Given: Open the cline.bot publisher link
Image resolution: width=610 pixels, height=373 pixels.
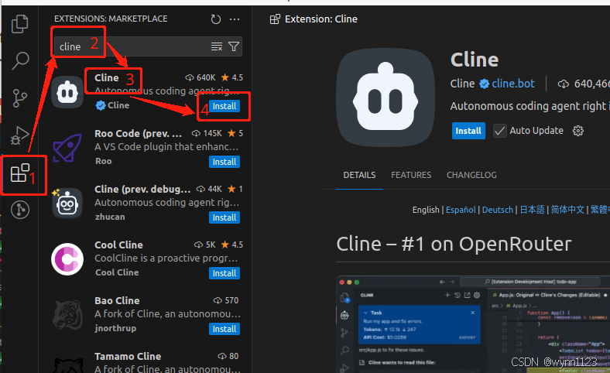Looking at the screenshot, I should tap(513, 84).
